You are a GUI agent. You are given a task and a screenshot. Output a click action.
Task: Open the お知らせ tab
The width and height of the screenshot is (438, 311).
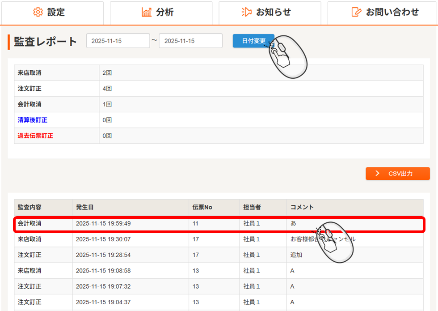[x=270, y=13]
